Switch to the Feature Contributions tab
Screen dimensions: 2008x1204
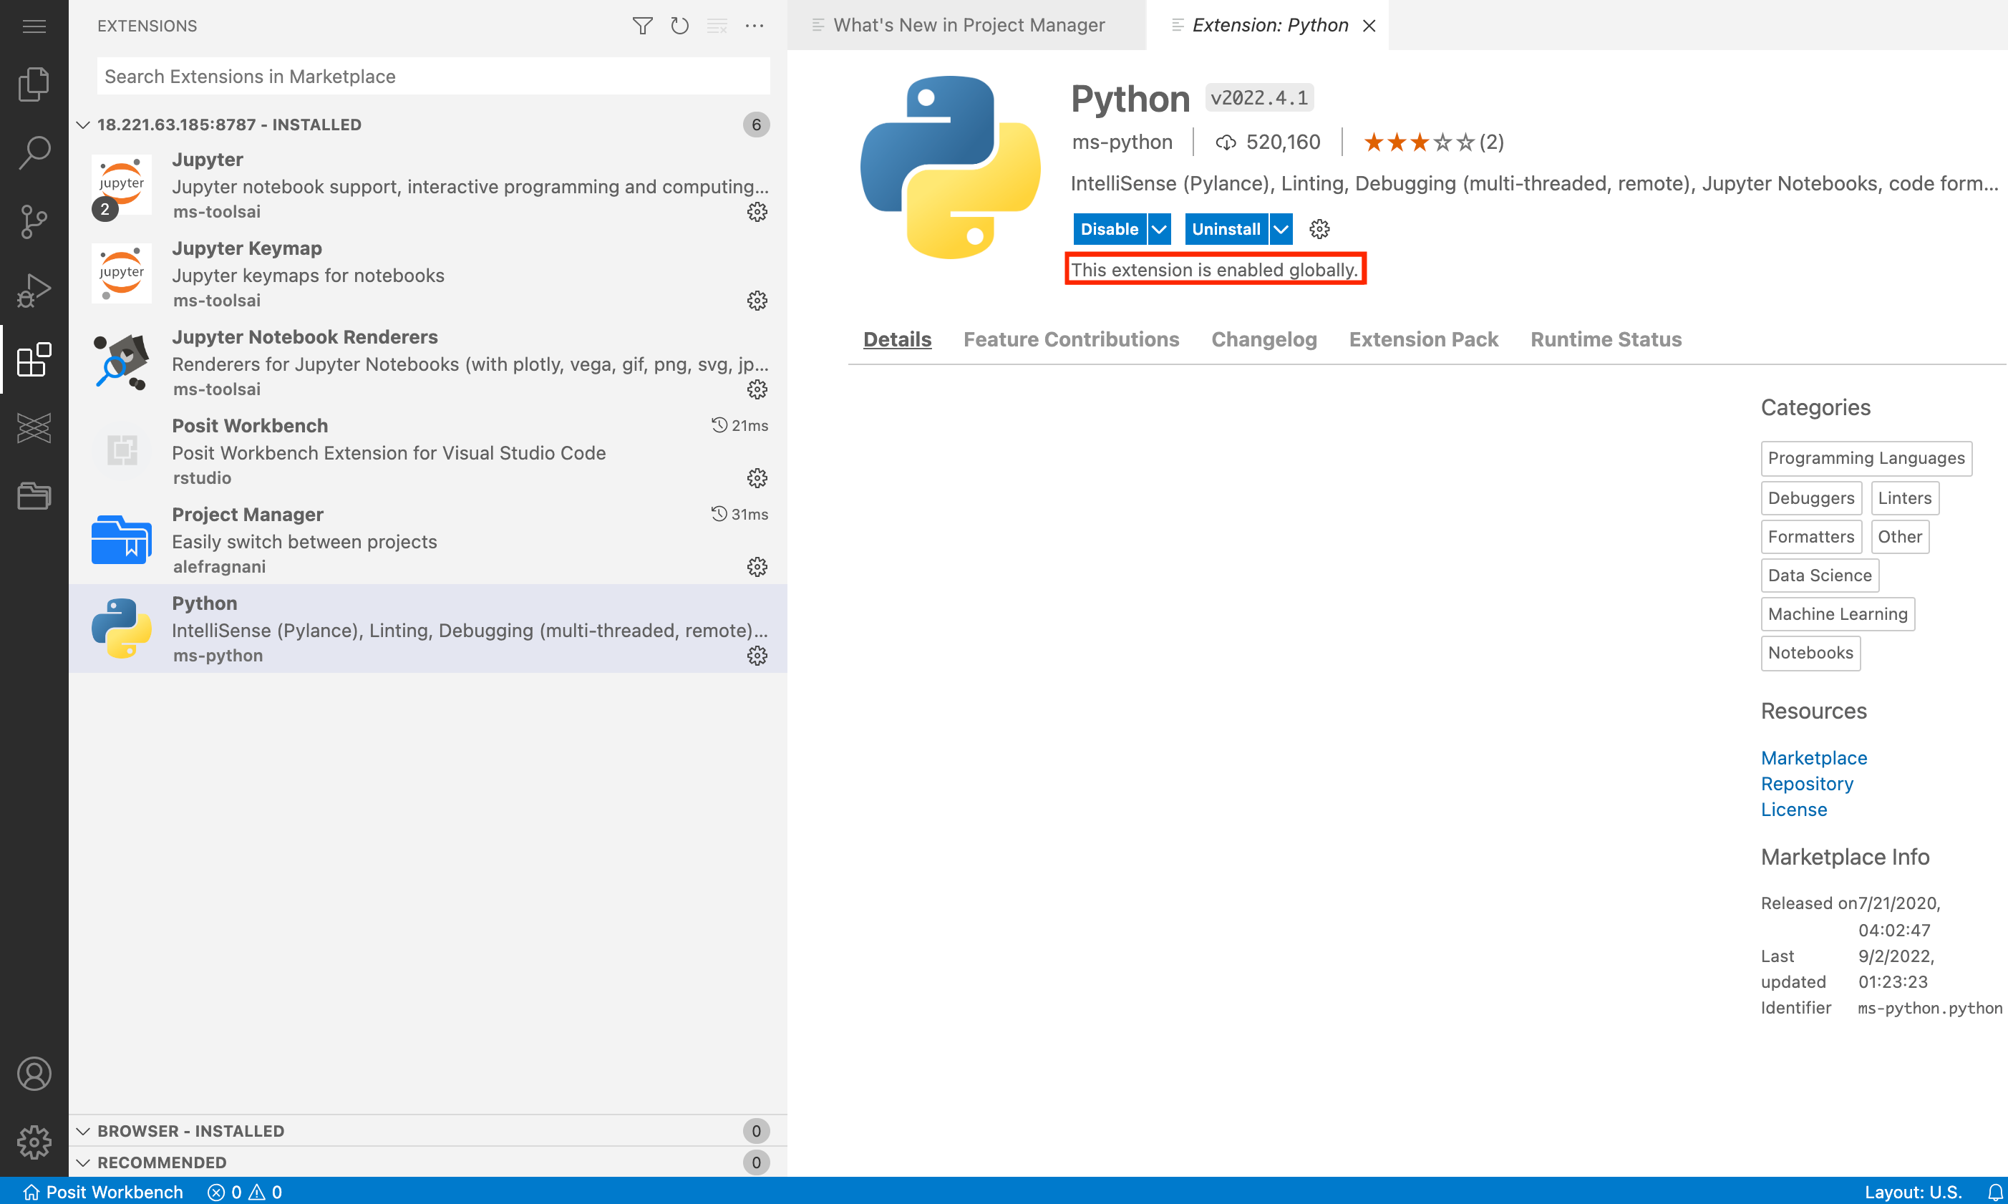pos(1071,339)
